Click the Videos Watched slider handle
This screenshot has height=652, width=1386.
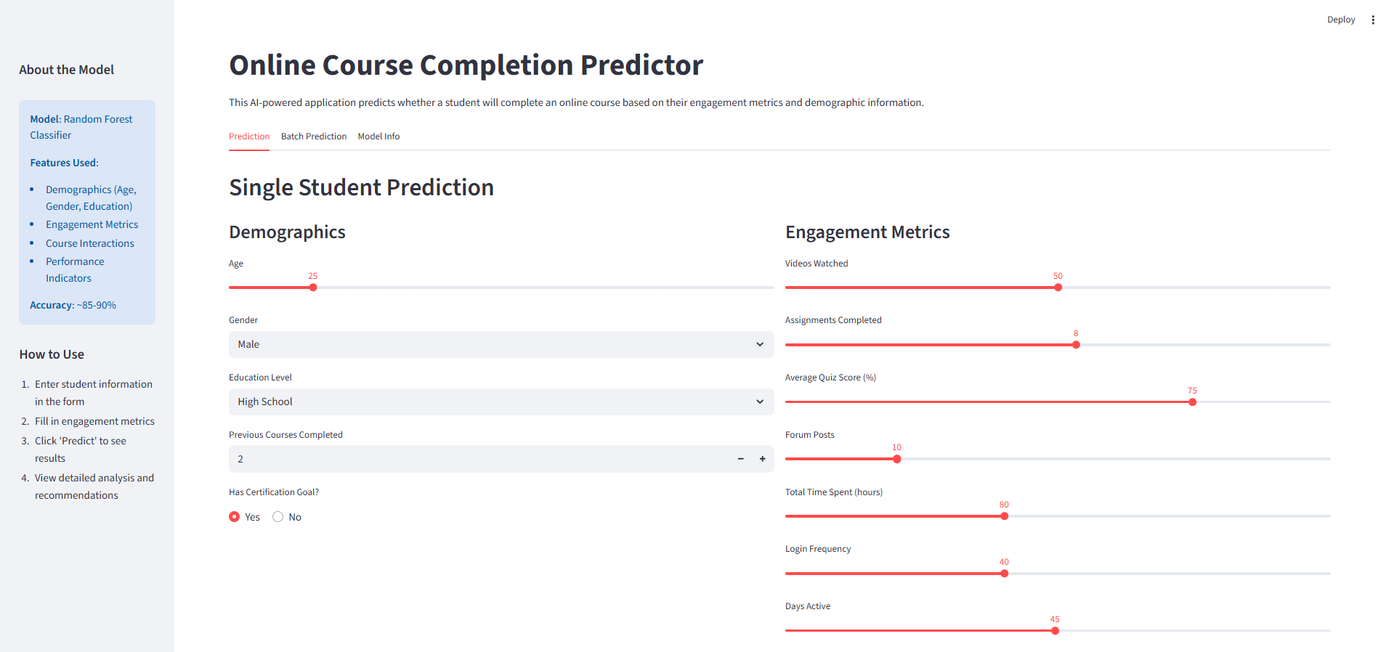pyautogui.click(x=1058, y=288)
